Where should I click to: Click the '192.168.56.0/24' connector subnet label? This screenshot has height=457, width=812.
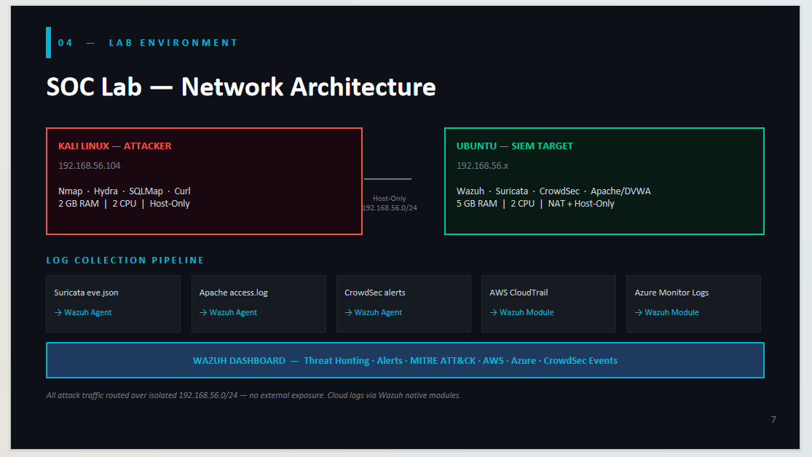(x=390, y=207)
